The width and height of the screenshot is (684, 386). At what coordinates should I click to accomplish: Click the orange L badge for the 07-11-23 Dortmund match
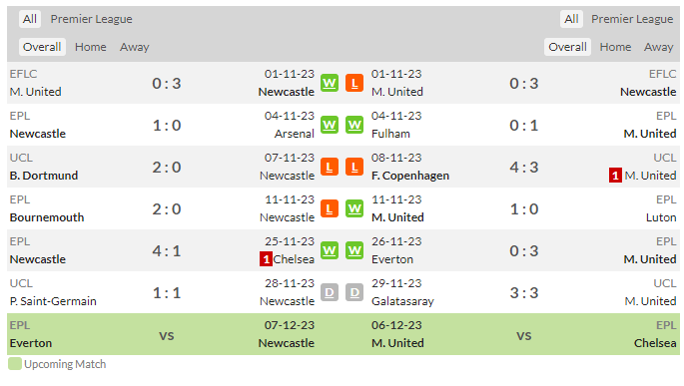click(x=330, y=167)
